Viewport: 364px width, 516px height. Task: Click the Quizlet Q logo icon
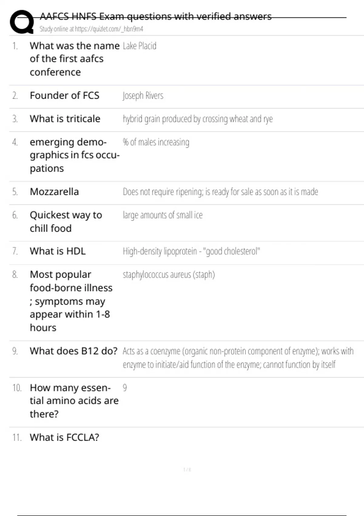pyautogui.click(x=22, y=22)
